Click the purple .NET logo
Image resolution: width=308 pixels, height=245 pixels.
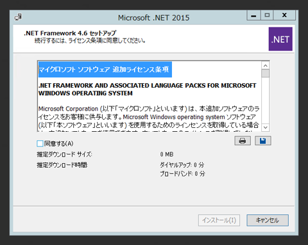(x=280, y=39)
